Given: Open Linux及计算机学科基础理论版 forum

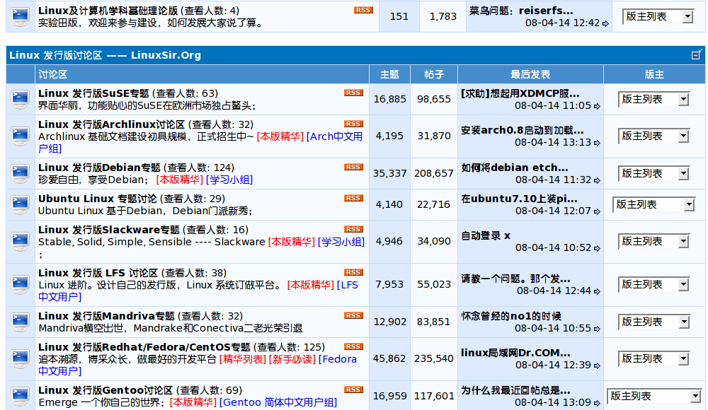Looking at the screenshot, I should [108, 11].
